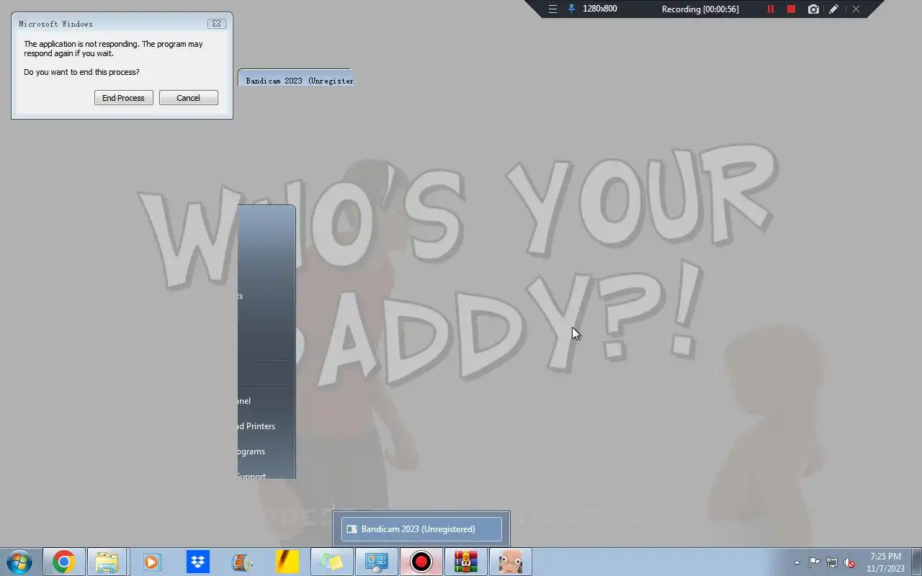Open the 1280x800 resolution selector
The height and width of the screenshot is (576, 922).
[x=599, y=9]
